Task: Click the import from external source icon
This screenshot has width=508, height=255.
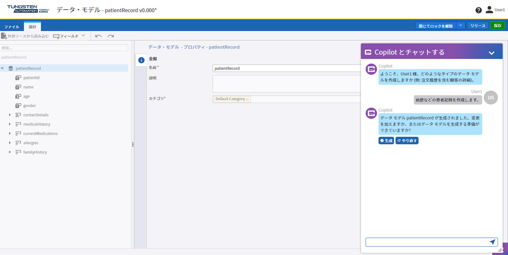Action: [4, 36]
